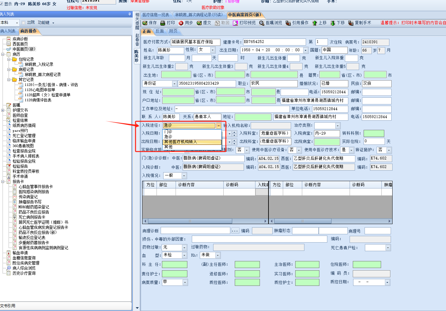Screen dimensions: 446x311
Task: Click the 同步 sync toolbar icon
Action: click(x=181, y=23)
